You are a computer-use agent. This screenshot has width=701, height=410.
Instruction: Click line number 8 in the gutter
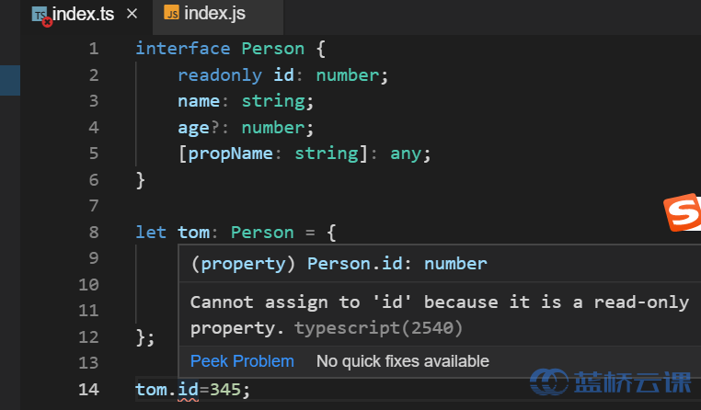tap(94, 233)
